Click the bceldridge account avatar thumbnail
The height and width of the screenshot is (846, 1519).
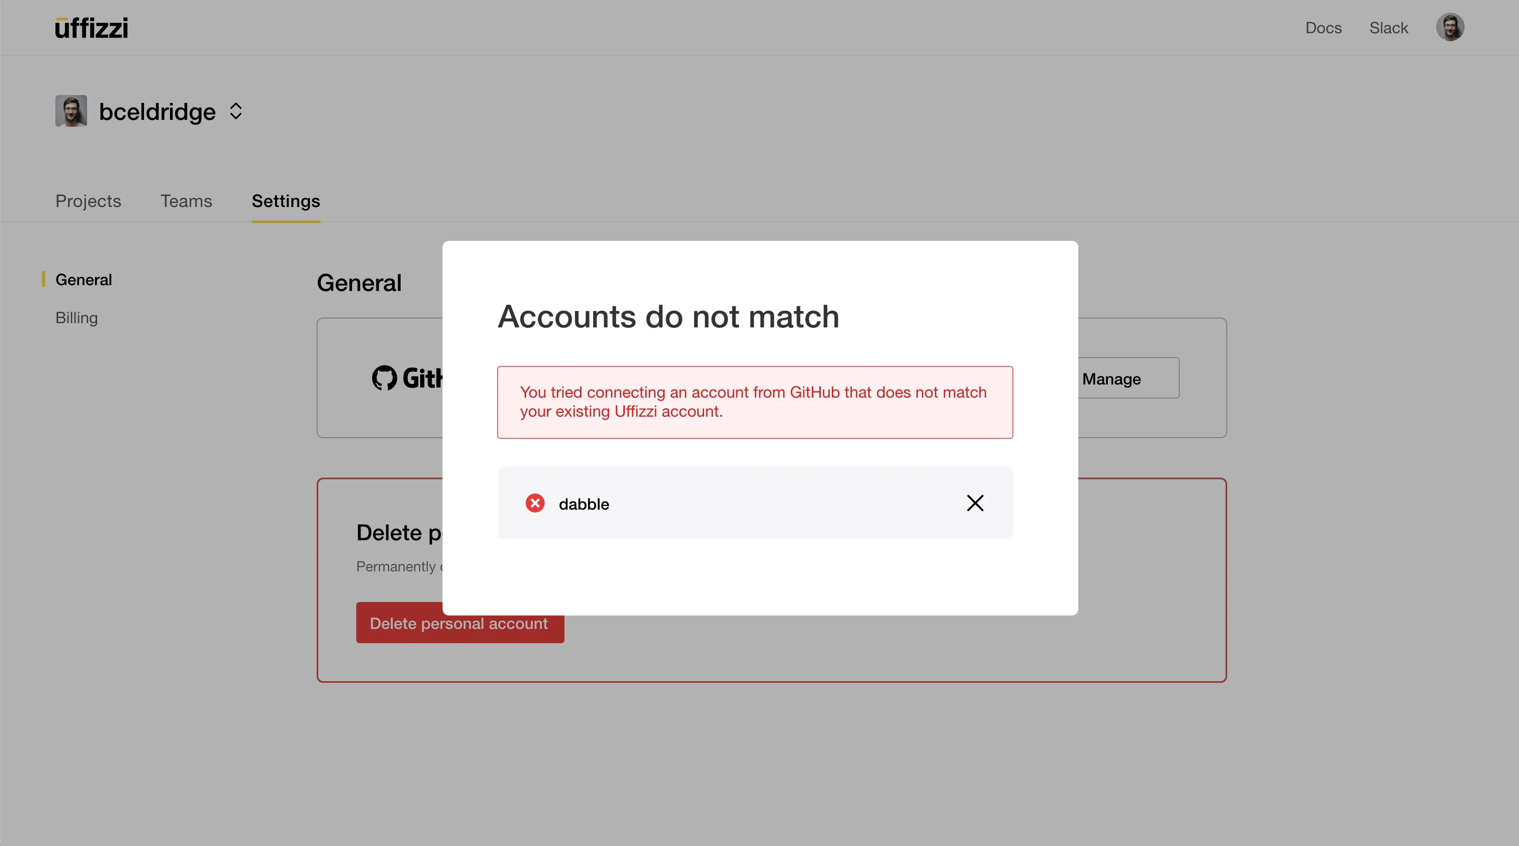point(71,111)
